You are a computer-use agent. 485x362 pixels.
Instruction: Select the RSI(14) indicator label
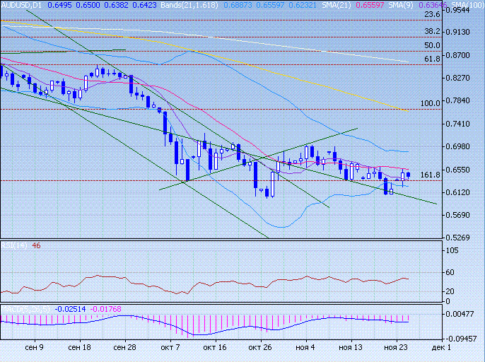14,245
